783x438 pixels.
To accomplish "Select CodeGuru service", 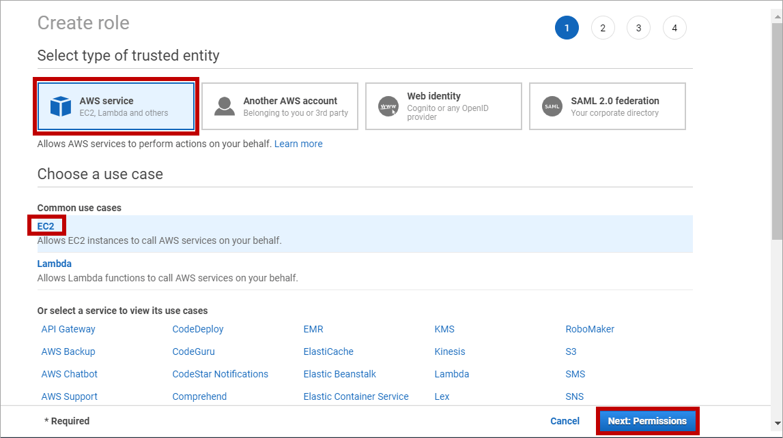I will coord(193,351).
